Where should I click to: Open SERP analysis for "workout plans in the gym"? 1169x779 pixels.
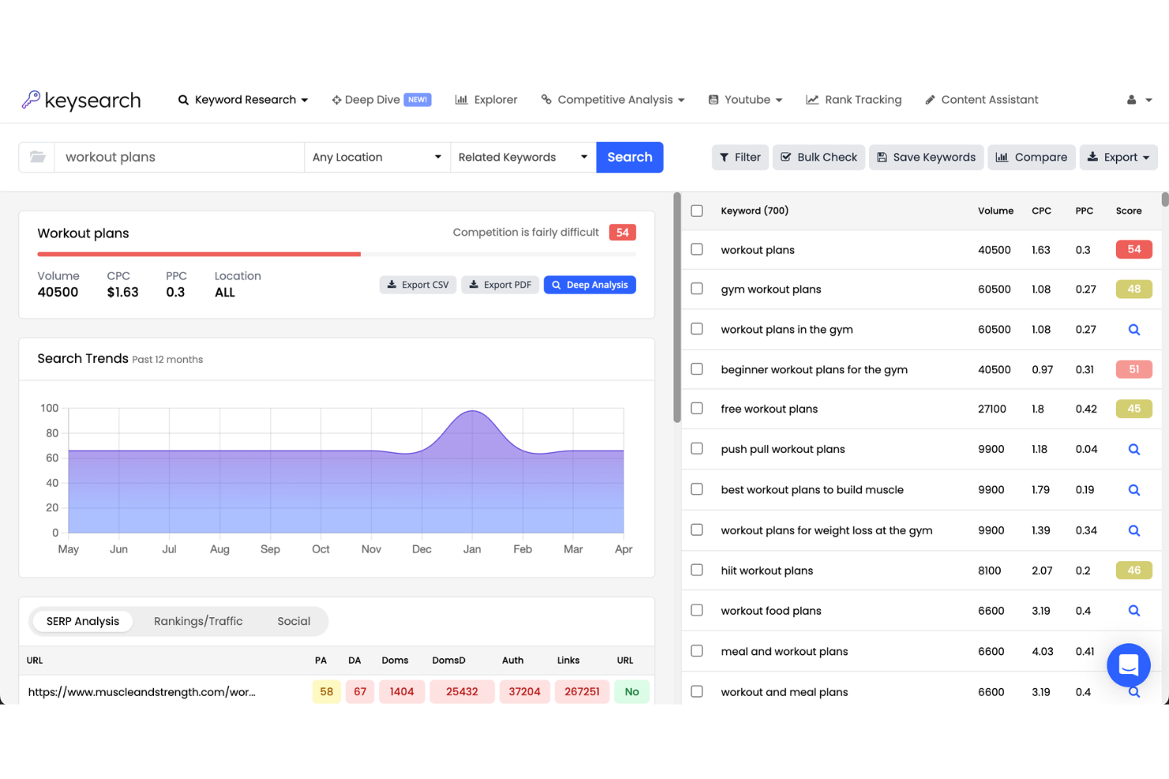tap(1134, 329)
